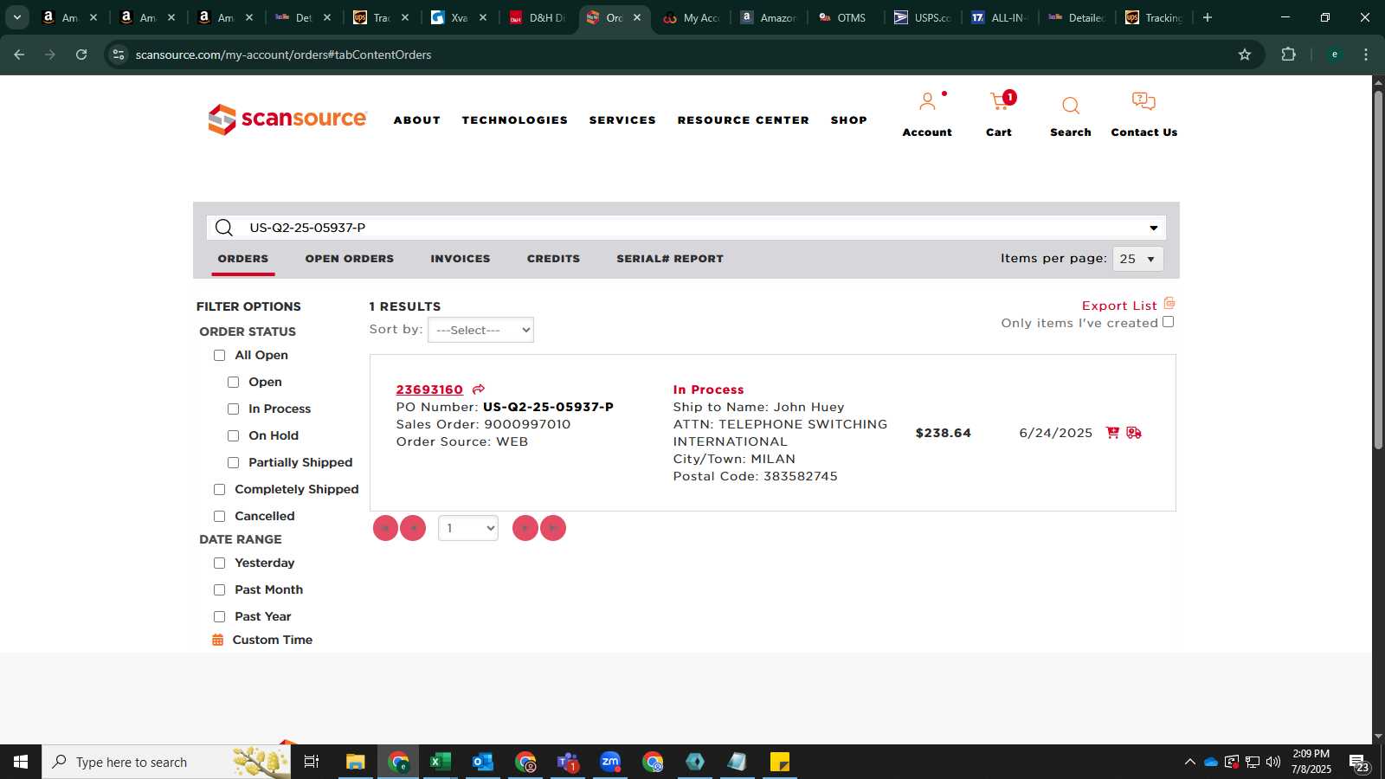Viewport: 1385px width, 779px height.
Task: Check the Completely Shipped filter
Action: point(220,490)
